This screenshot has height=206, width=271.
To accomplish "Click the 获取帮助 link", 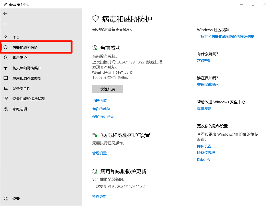I will click(204, 61).
